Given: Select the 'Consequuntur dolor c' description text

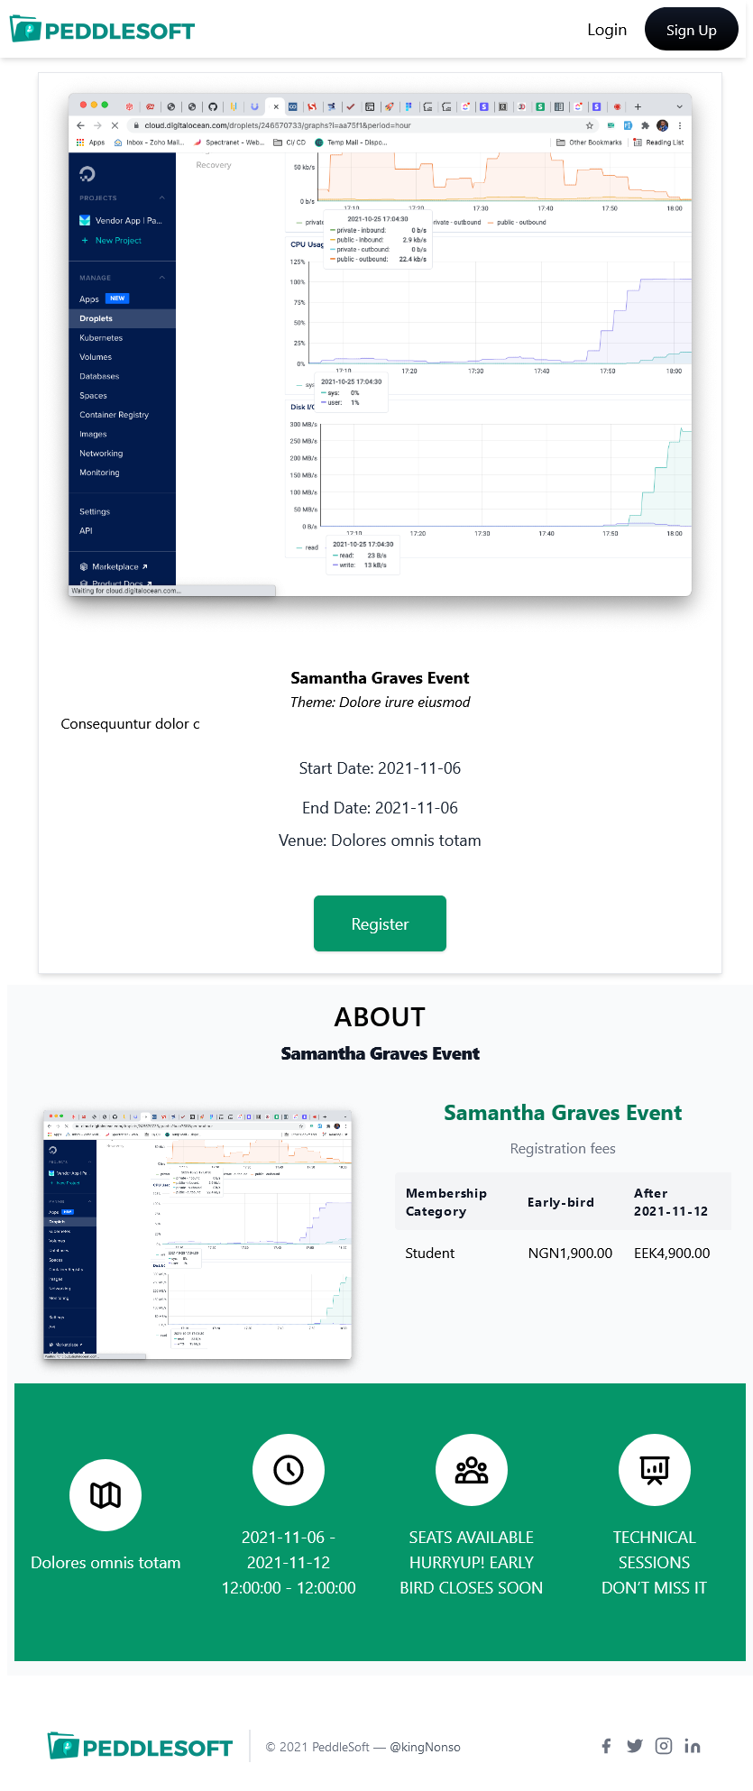Looking at the screenshot, I should pos(131,724).
